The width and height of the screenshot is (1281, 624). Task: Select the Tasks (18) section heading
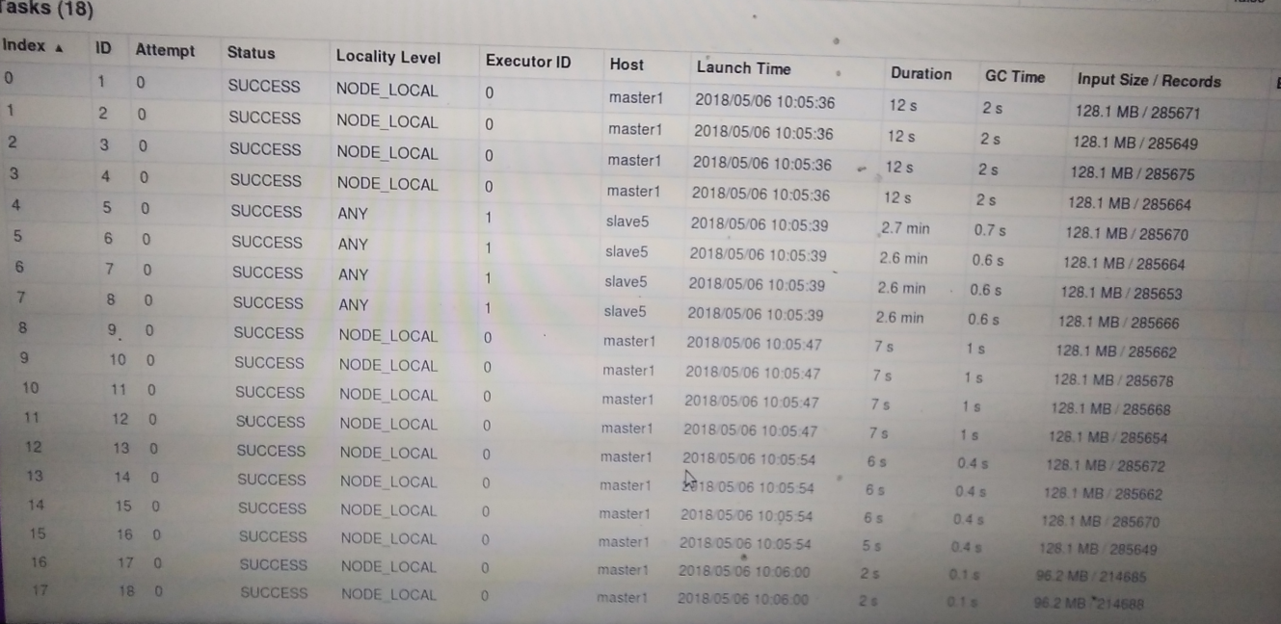pos(46,10)
